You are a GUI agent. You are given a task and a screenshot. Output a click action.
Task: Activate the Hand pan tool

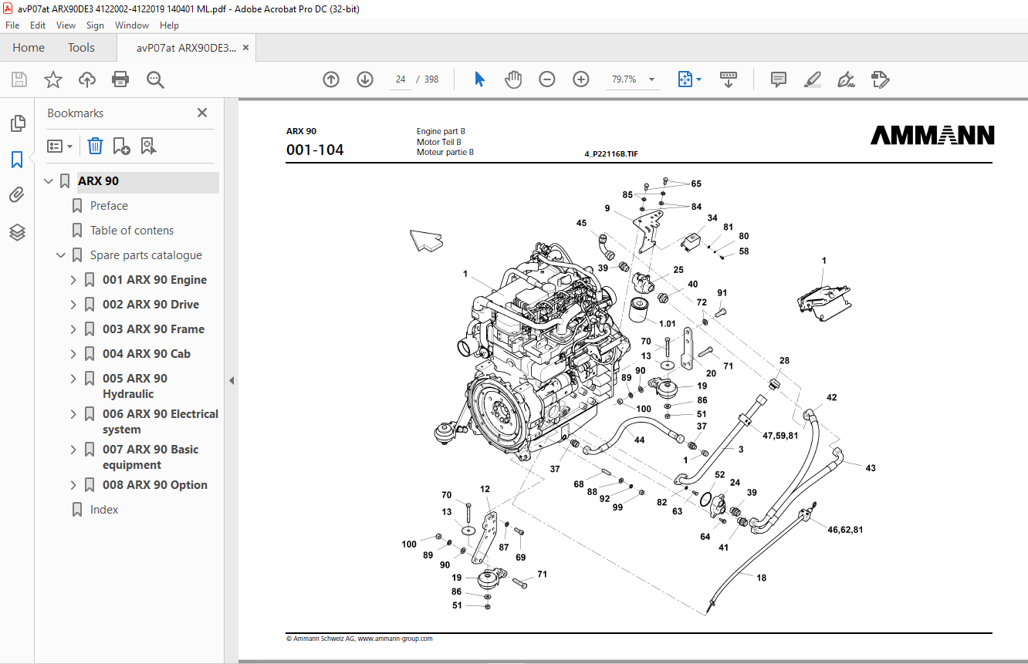(x=513, y=79)
